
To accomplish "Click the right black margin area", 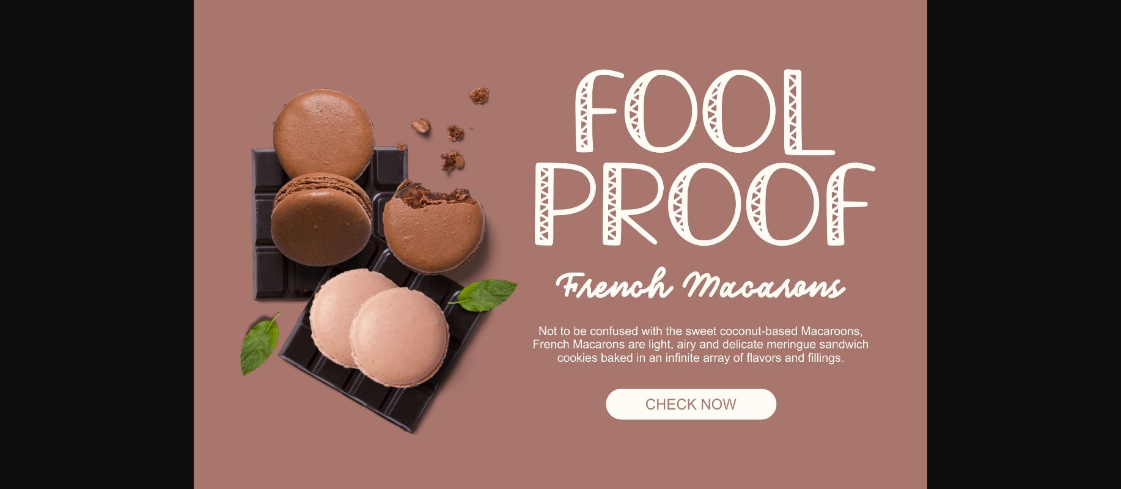I will (x=1024, y=244).
